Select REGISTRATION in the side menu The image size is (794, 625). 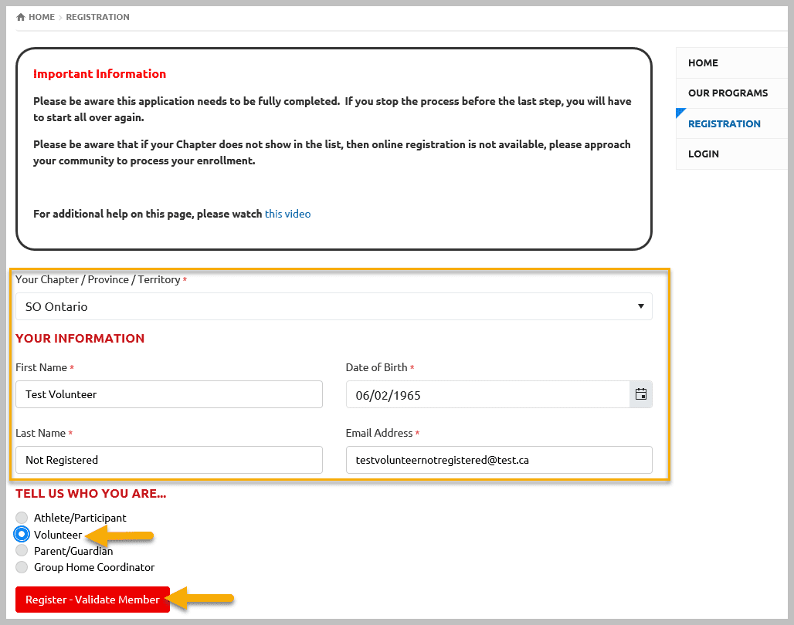tap(731, 123)
